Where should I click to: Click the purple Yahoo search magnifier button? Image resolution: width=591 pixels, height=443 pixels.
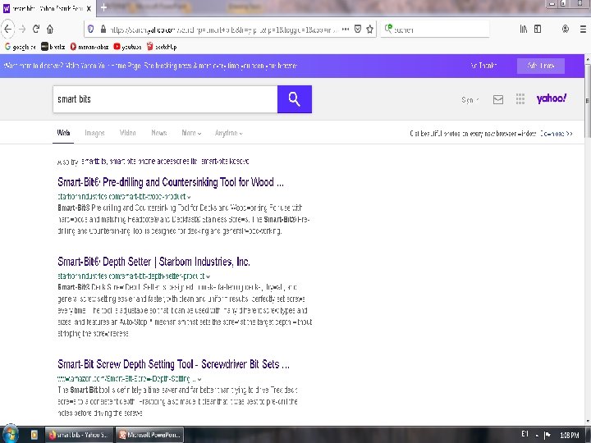pyautogui.click(x=295, y=99)
